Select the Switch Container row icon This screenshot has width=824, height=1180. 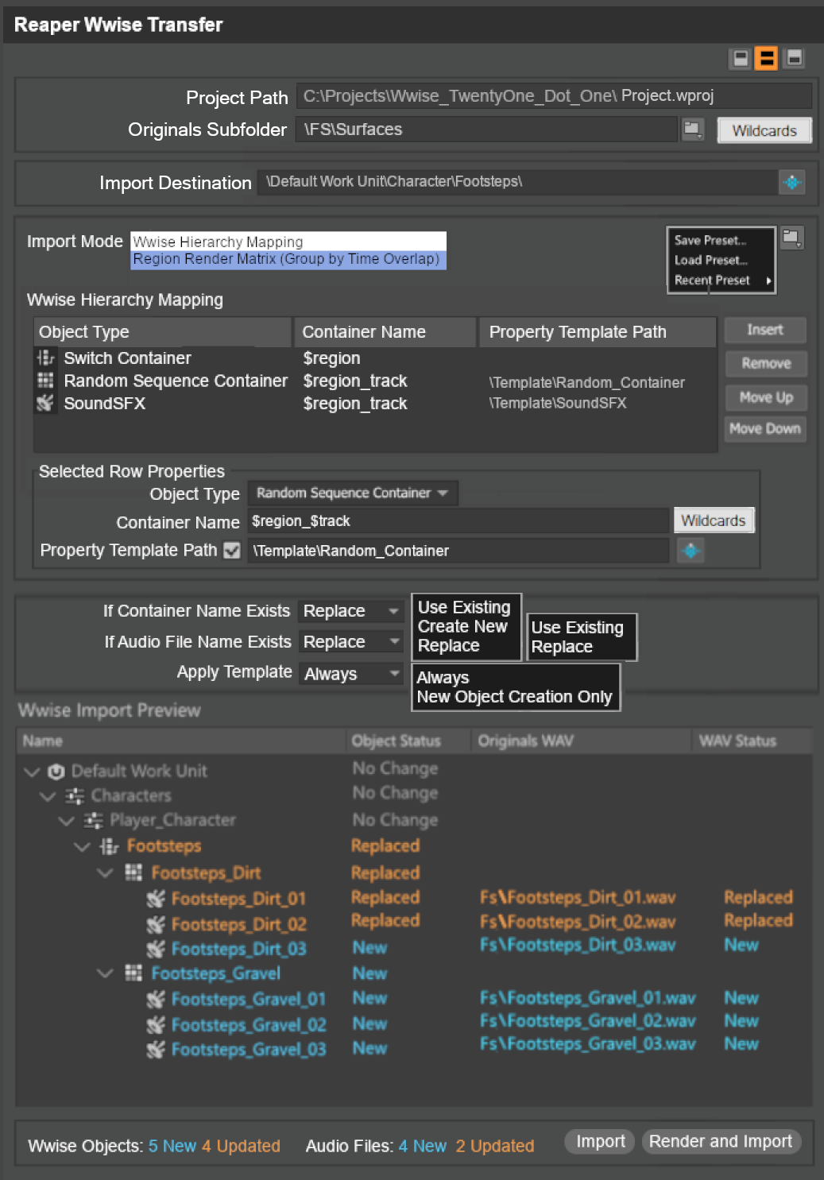click(x=46, y=358)
